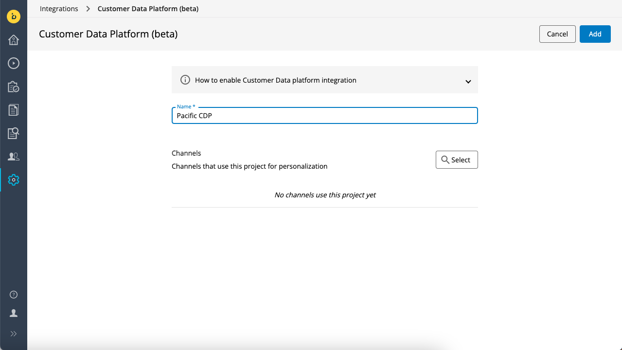Open the document search icon in sidebar
Screen dimensions: 622x350
click(14, 133)
